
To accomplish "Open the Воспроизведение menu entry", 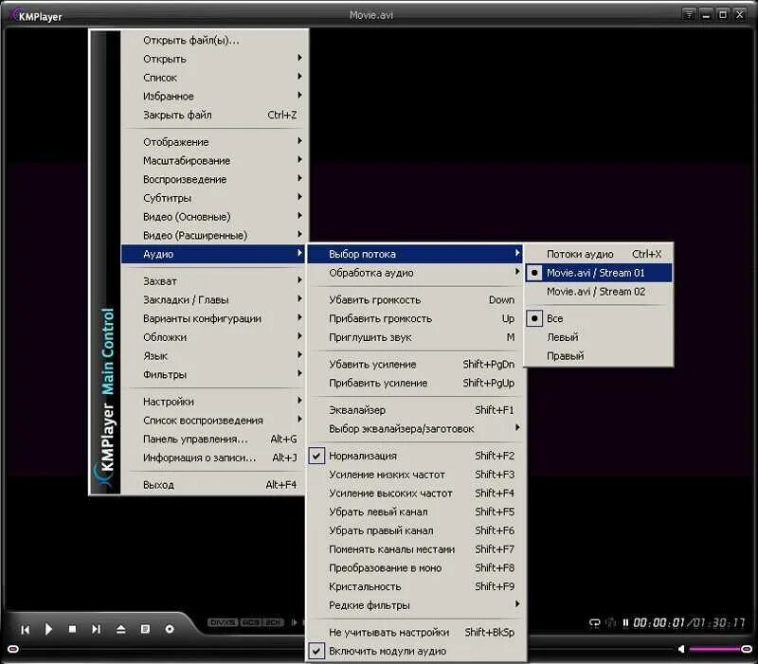I will click(x=212, y=179).
